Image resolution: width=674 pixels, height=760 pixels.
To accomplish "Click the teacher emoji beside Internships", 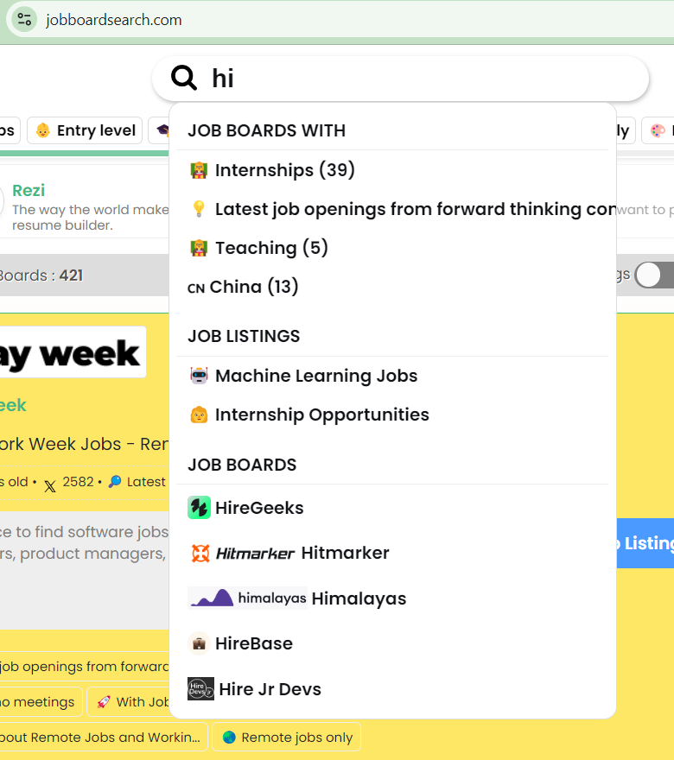I will coord(199,170).
